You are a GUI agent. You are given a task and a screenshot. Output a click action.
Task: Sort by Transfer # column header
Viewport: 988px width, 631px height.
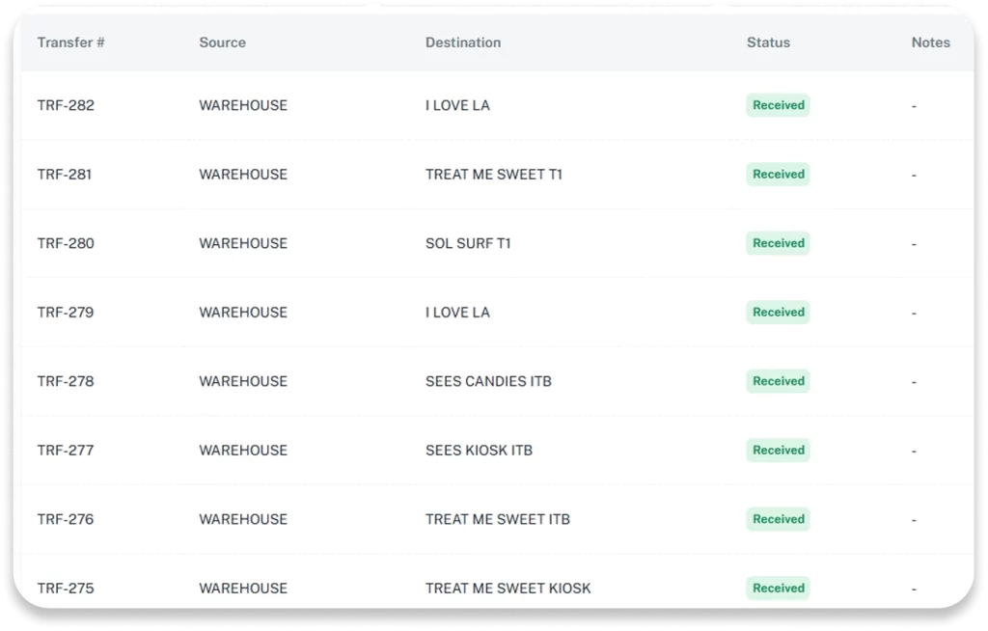pyautogui.click(x=71, y=42)
